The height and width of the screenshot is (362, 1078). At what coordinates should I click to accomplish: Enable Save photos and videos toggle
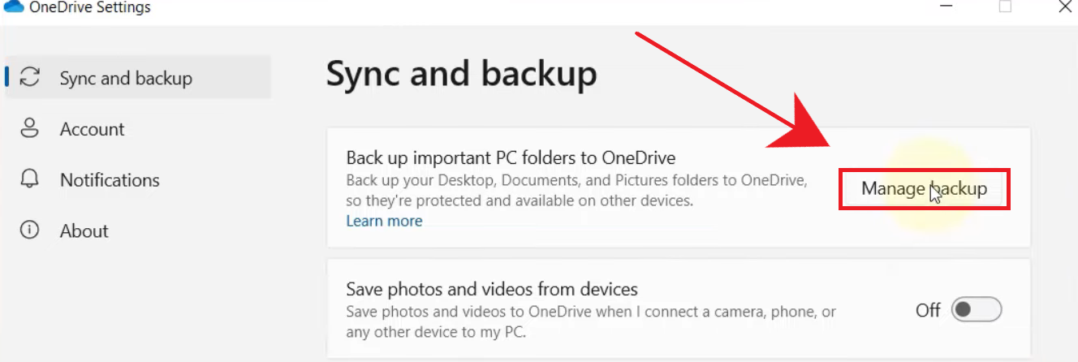click(977, 309)
